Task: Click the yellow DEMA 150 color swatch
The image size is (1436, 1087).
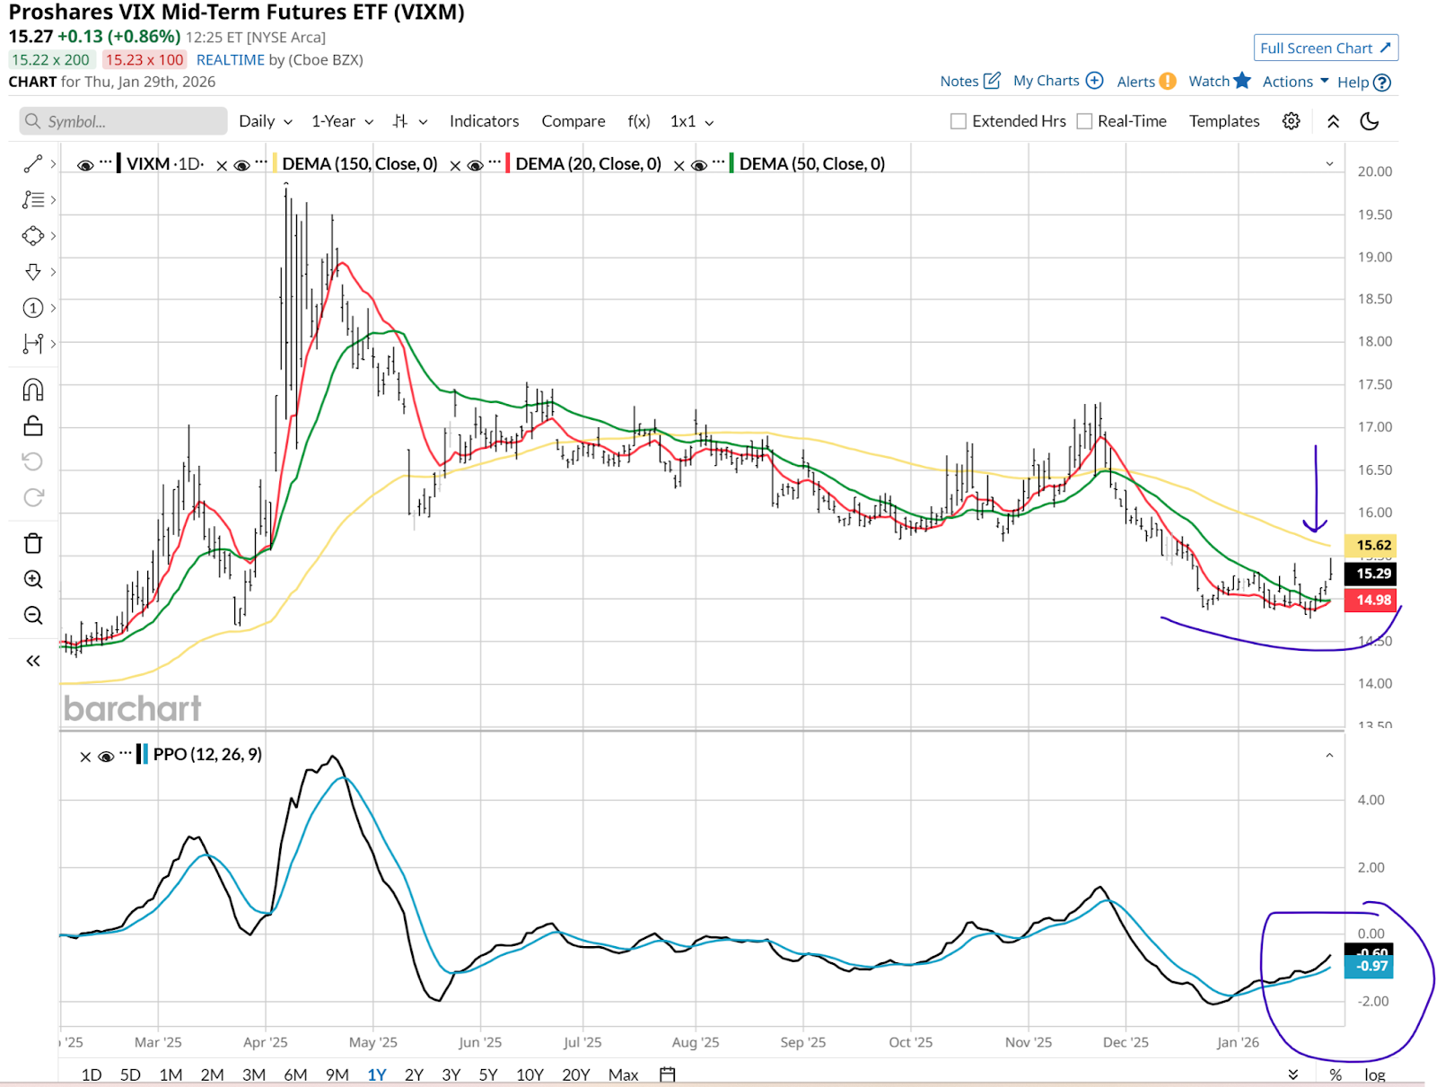Action: pos(275,163)
